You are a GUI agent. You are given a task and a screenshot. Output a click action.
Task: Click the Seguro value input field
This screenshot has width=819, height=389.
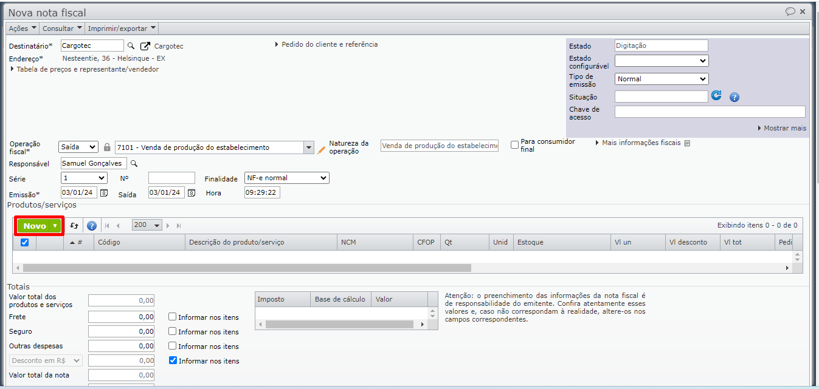121,331
